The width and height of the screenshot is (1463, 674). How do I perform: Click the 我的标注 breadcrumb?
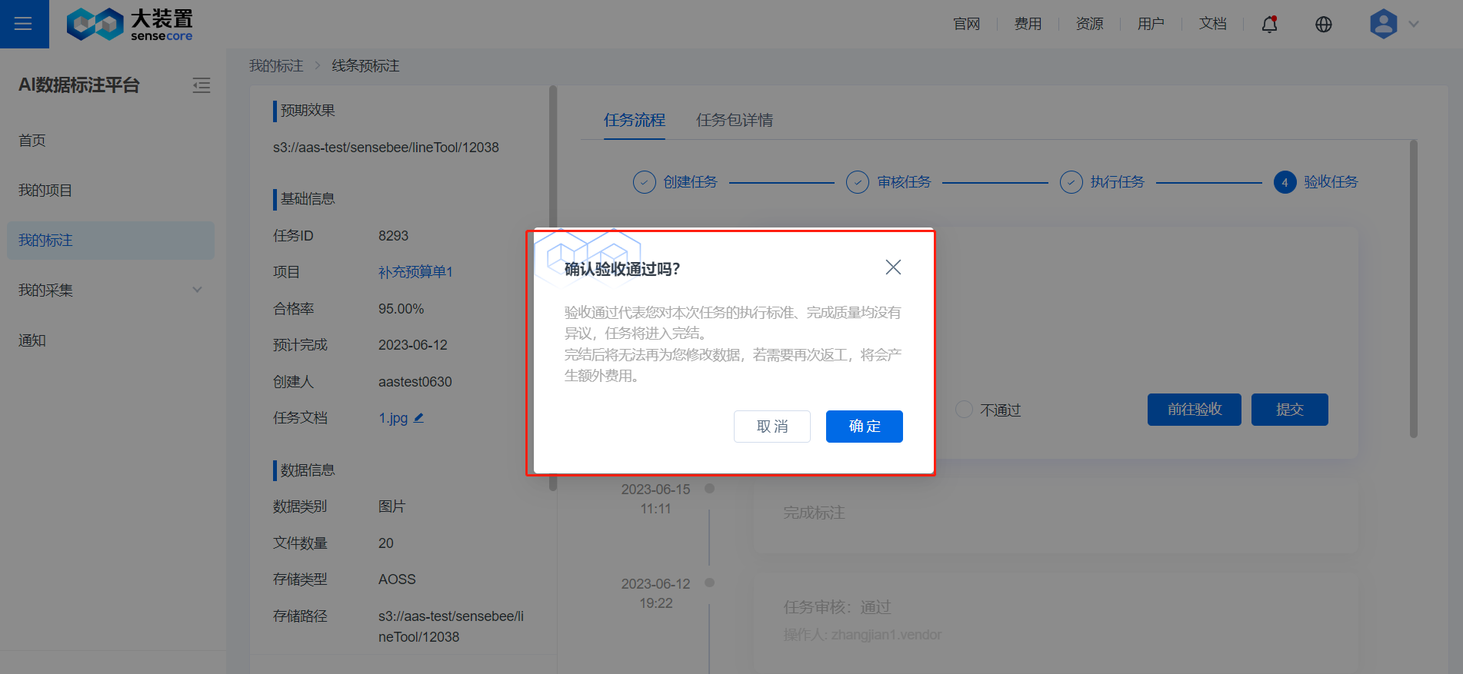276,66
